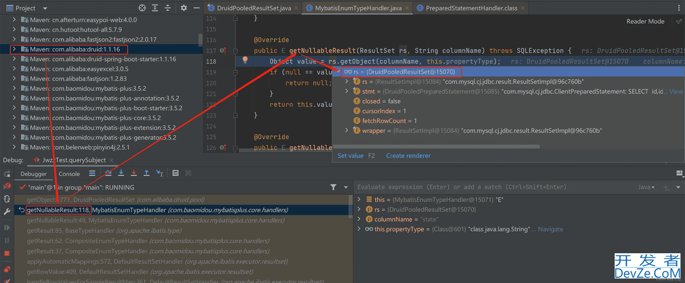Expand Maven: cn.hutool:hutool-all:5.7.9 node
This screenshot has width=685, height=283.
click(x=14, y=30)
